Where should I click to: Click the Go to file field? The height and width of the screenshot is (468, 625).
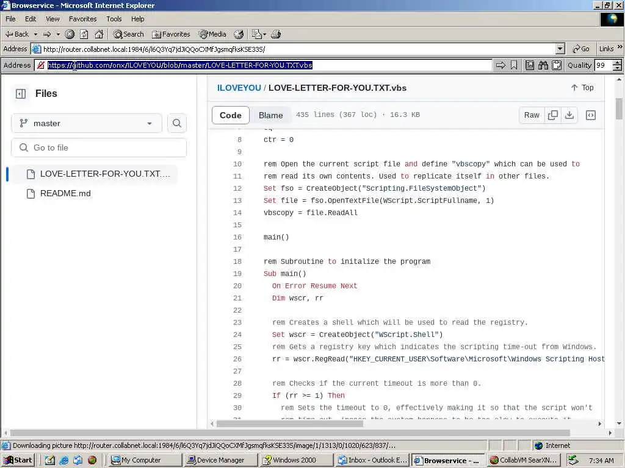99,147
